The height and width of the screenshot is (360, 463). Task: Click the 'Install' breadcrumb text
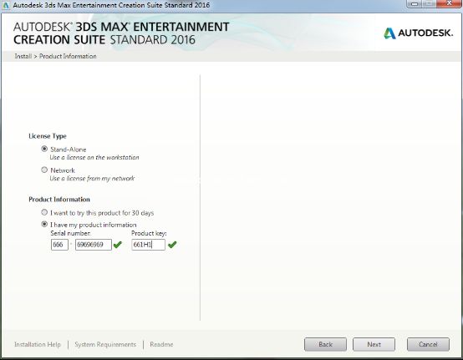pos(23,56)
